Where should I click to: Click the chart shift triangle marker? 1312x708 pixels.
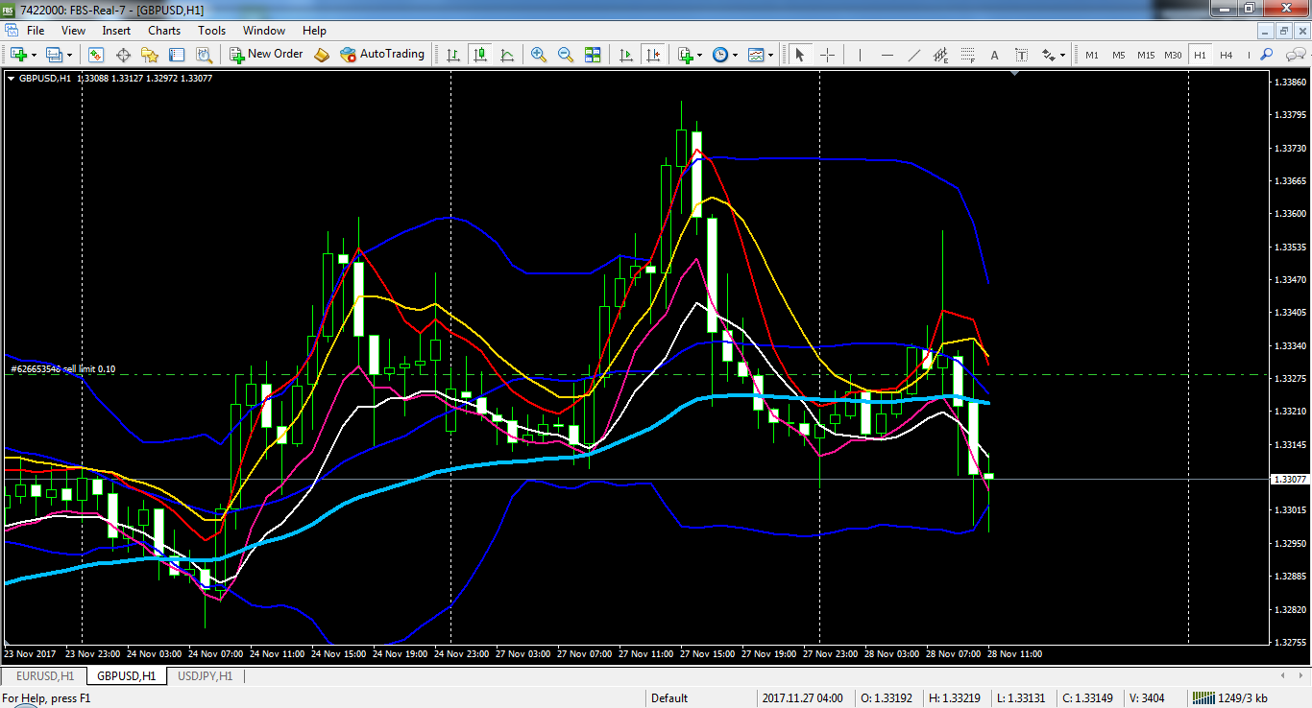click(x=1016, y=73)
